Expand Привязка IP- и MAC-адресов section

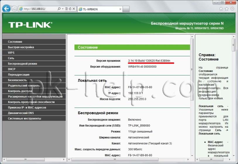(x=34, y=107)
